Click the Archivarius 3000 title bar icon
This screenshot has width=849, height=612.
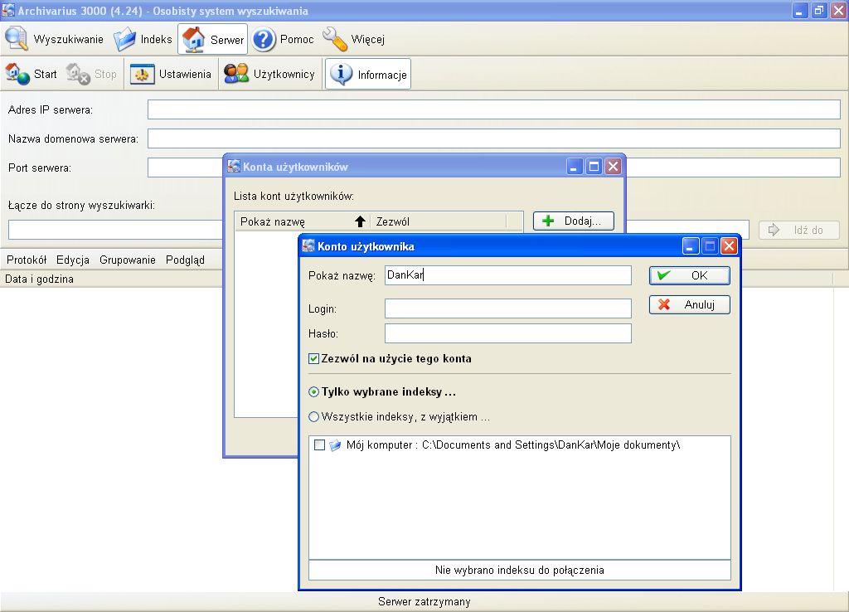[x=8, y=10]
